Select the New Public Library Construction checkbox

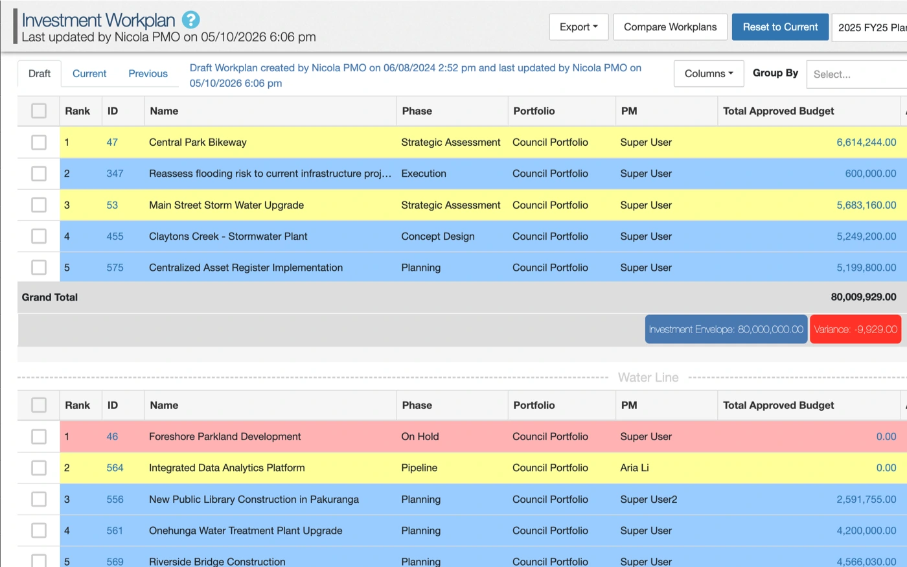(x=39, y=499)
